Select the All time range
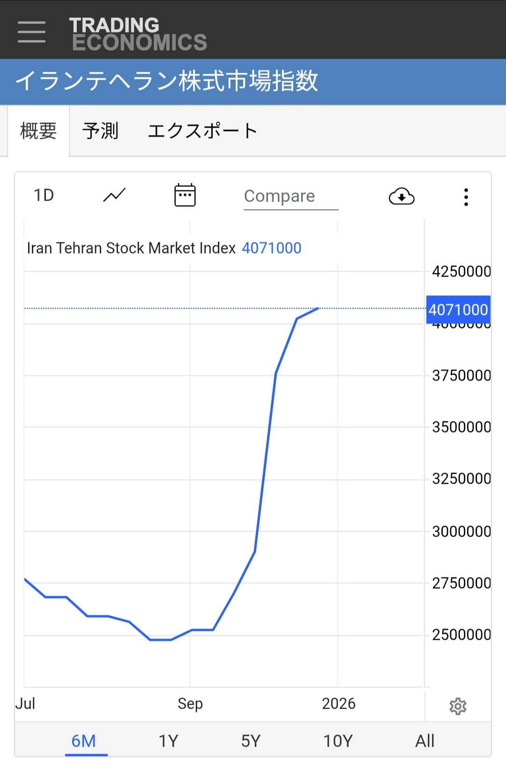The height and width of the screenshot is (770, 506). (x=425, y=741)
